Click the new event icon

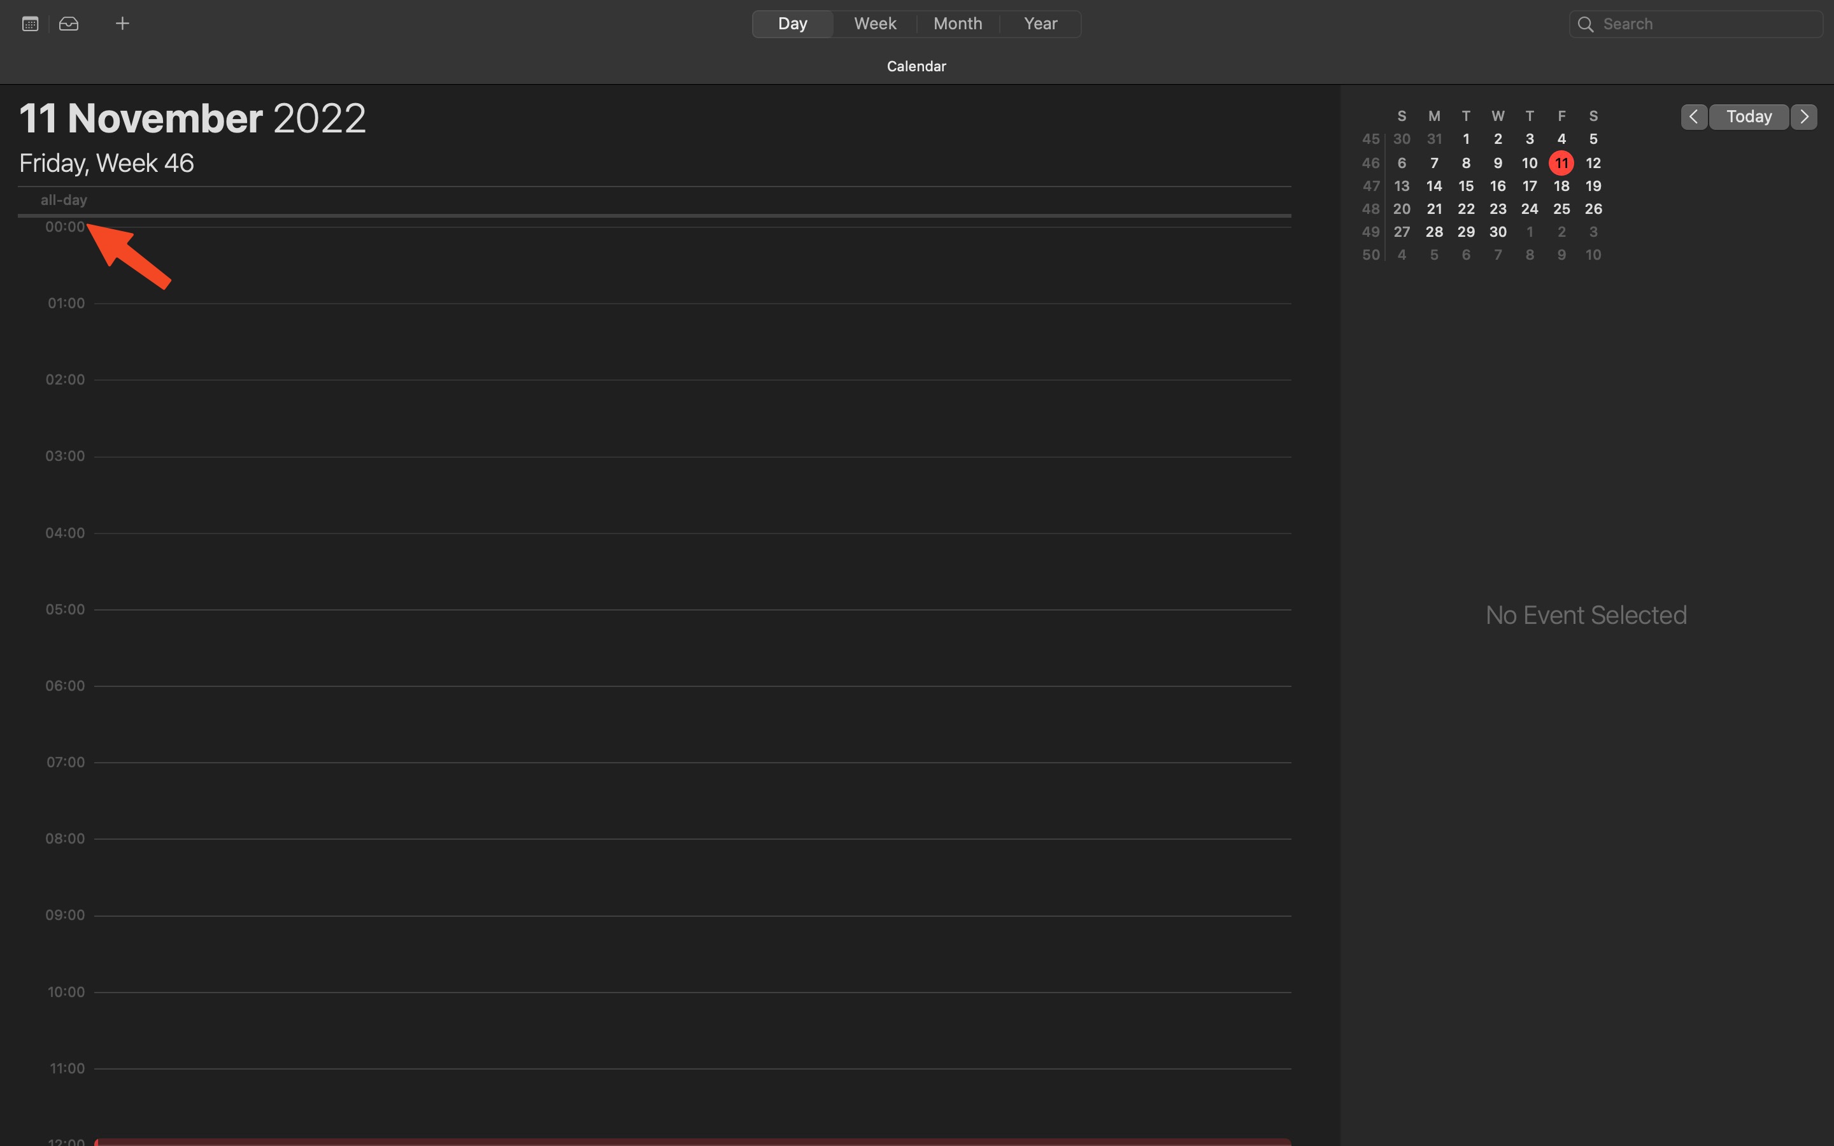[x=122, y=22]
